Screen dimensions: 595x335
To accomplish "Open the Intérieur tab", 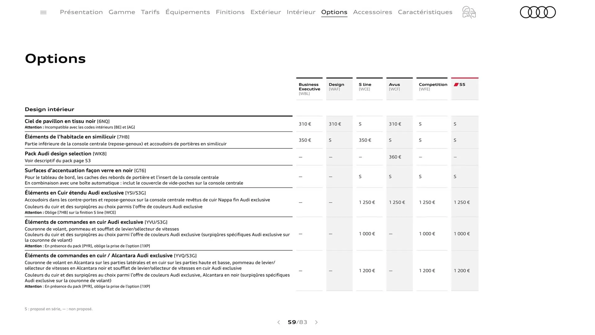I will [301, 12].
